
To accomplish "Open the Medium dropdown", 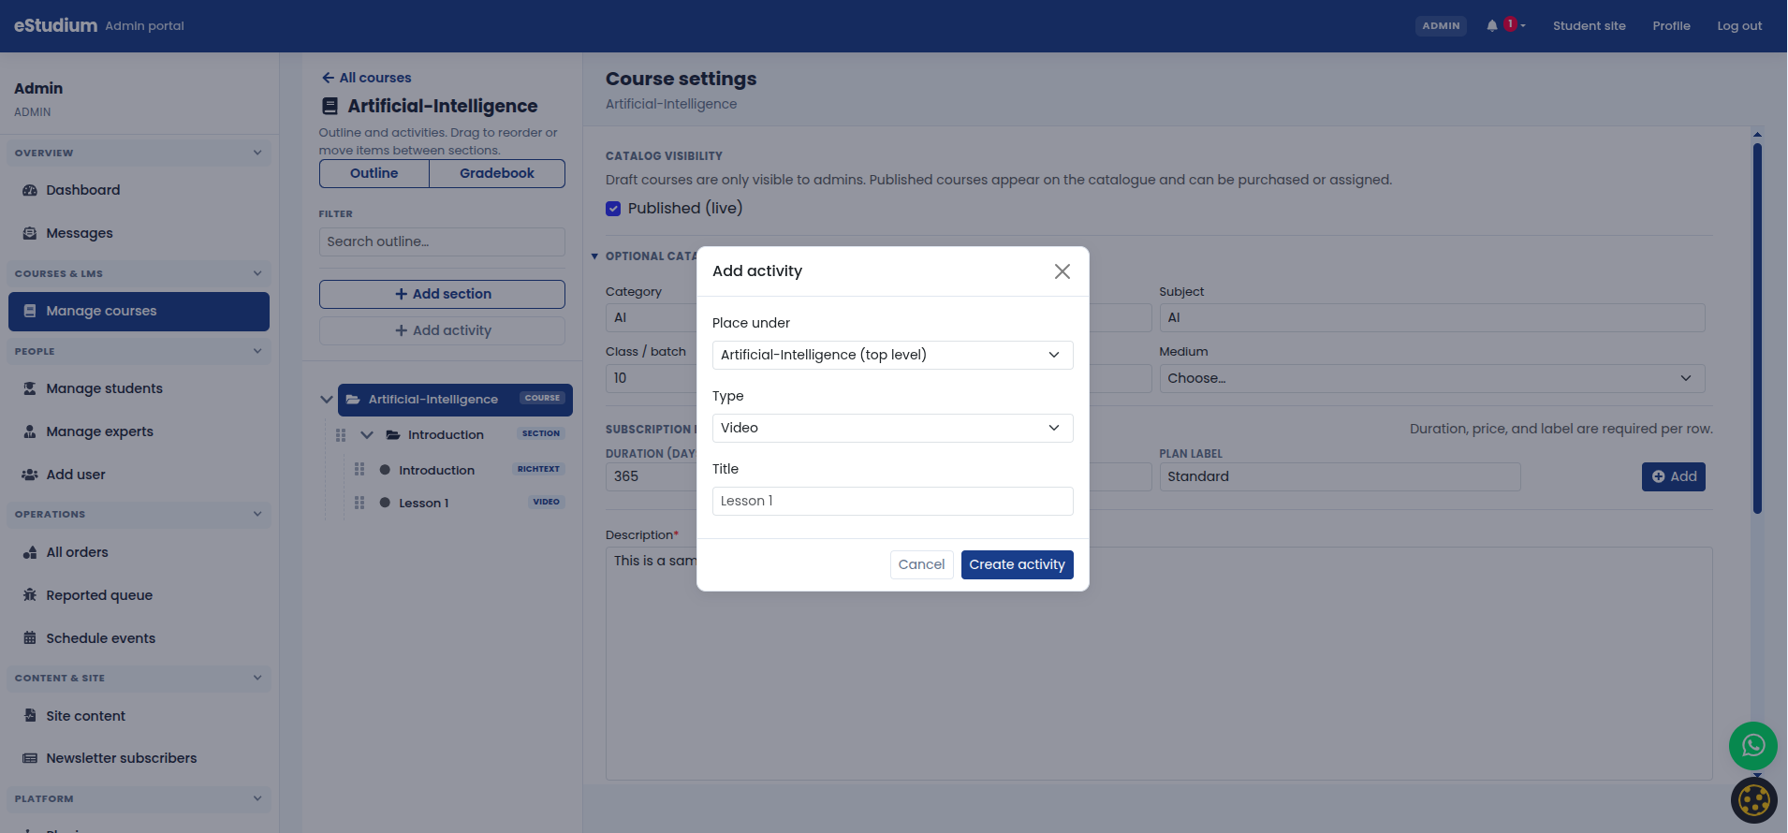I will pyautogui.click(x=1431, y=378).
